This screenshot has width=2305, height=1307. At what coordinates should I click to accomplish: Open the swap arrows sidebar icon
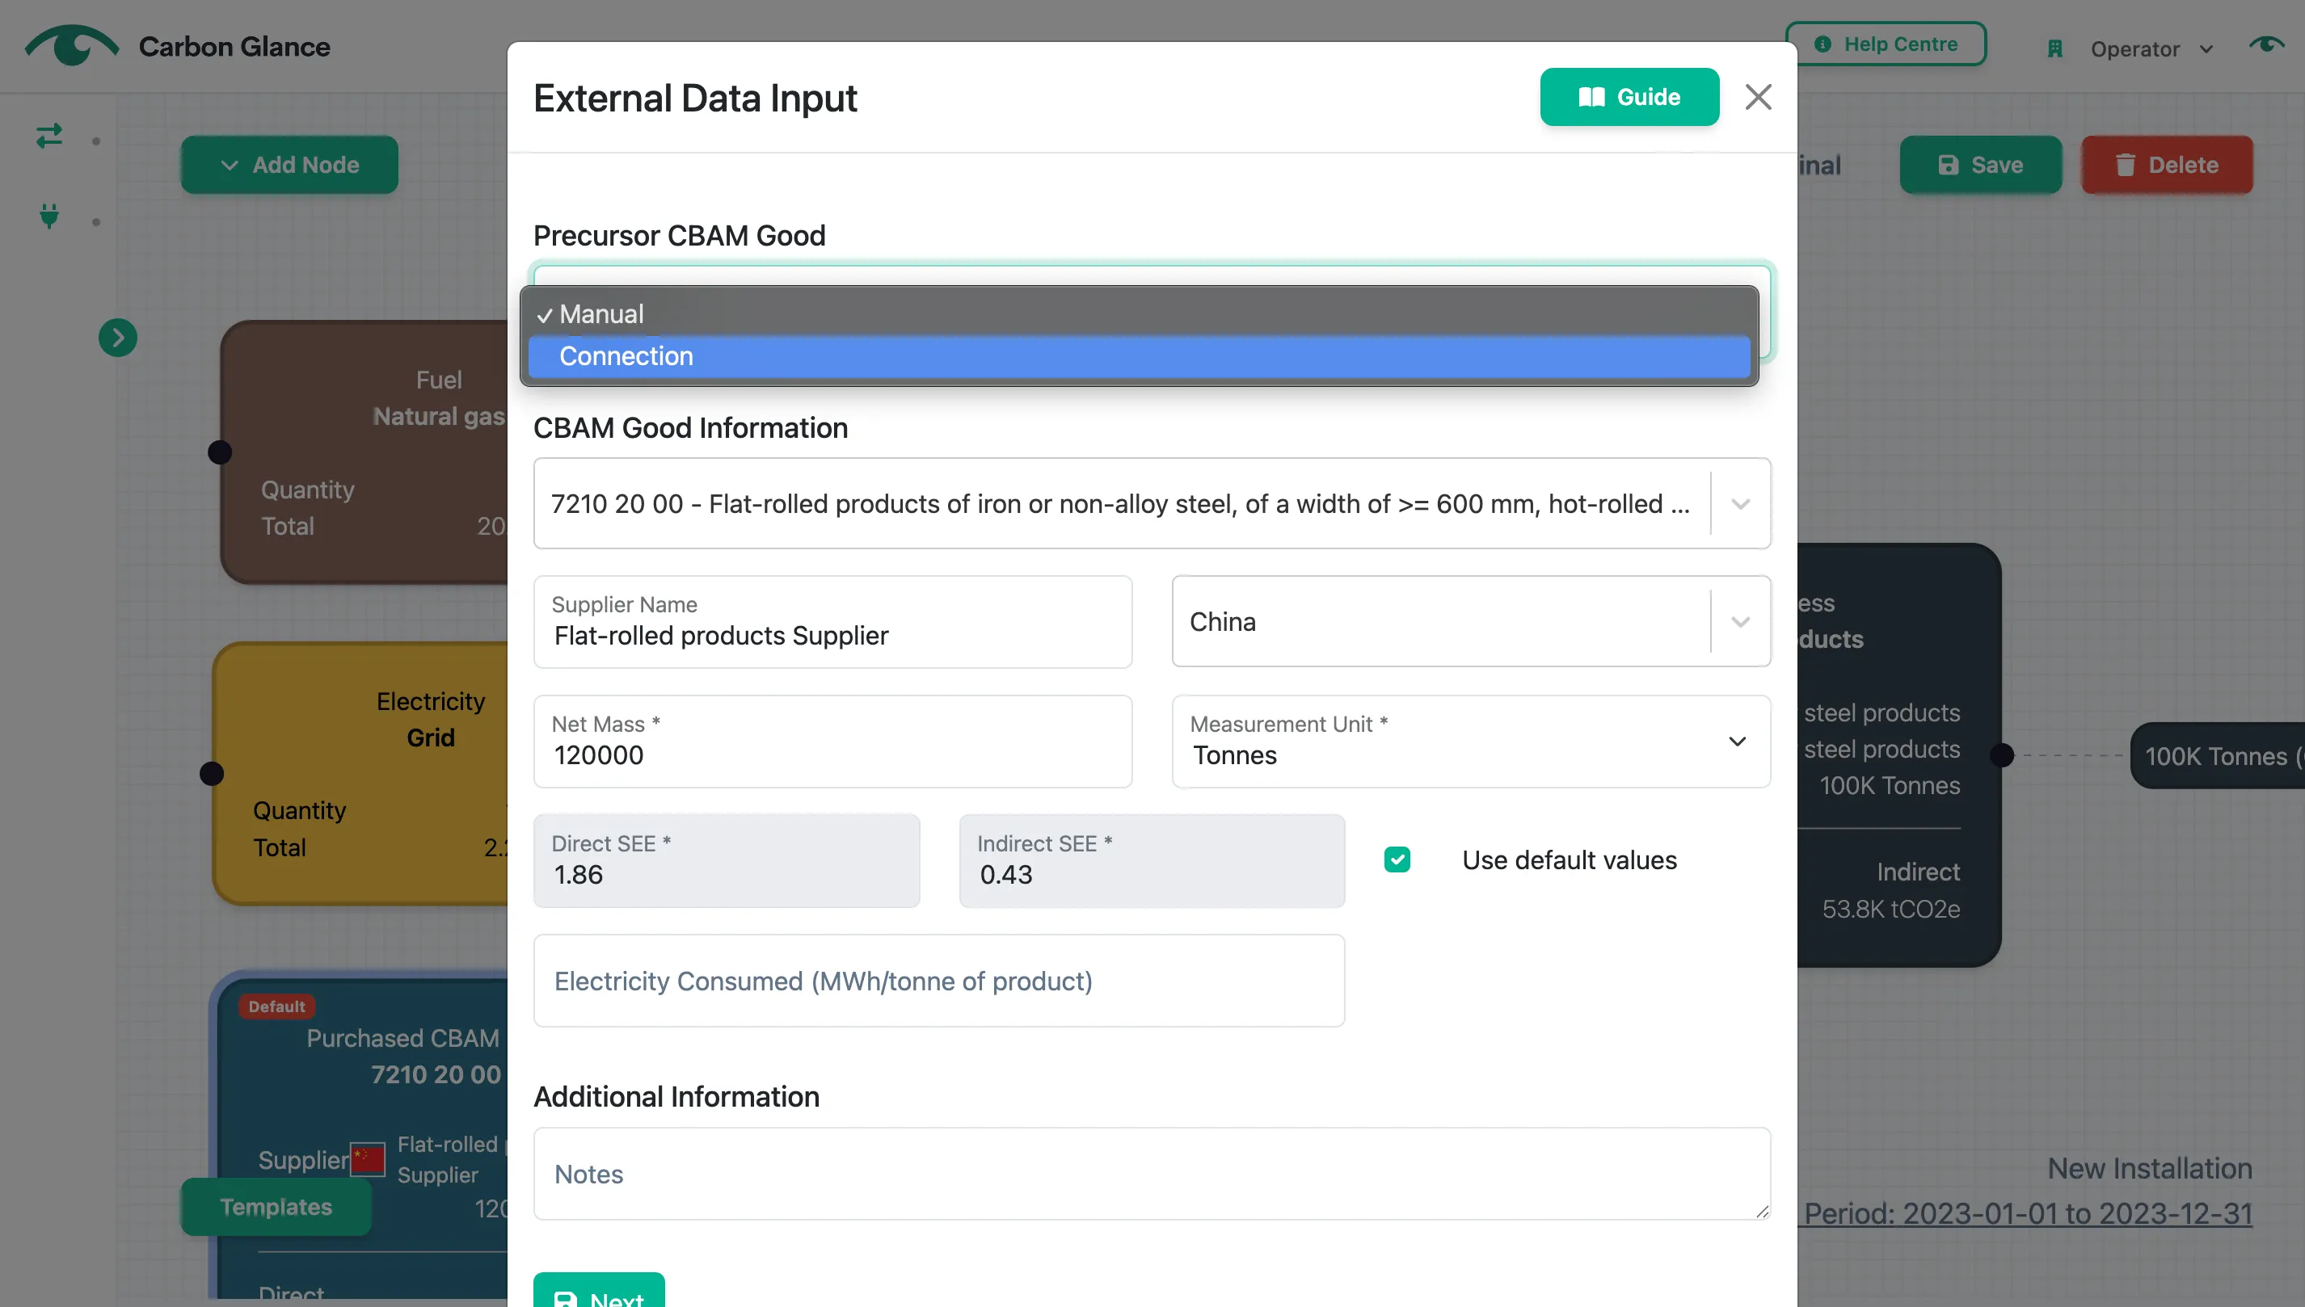pos(49,136)
